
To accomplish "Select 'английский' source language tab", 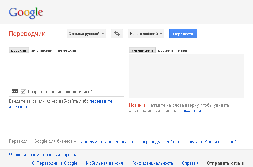I will pos(42,50).
